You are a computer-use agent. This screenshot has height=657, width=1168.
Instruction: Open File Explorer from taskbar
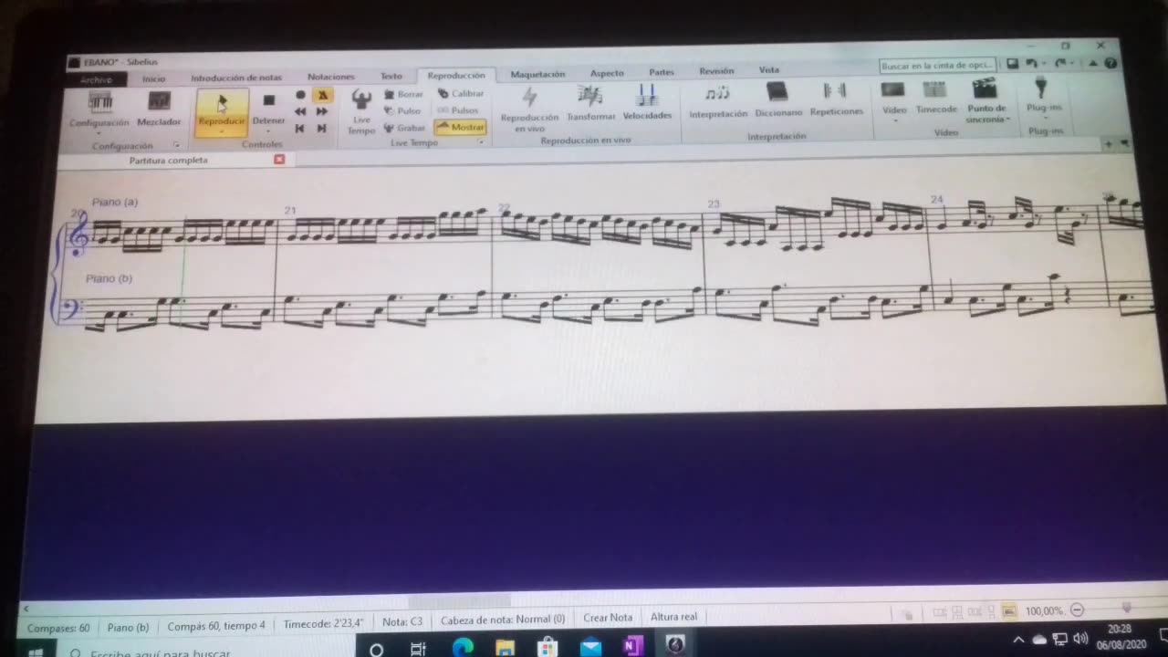coord(505,647)
